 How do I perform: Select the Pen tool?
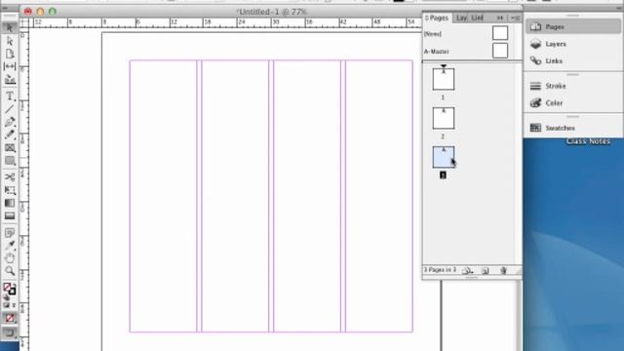coord(10,121)
